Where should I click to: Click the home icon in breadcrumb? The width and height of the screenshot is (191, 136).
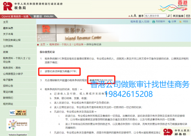click(38, 45)
